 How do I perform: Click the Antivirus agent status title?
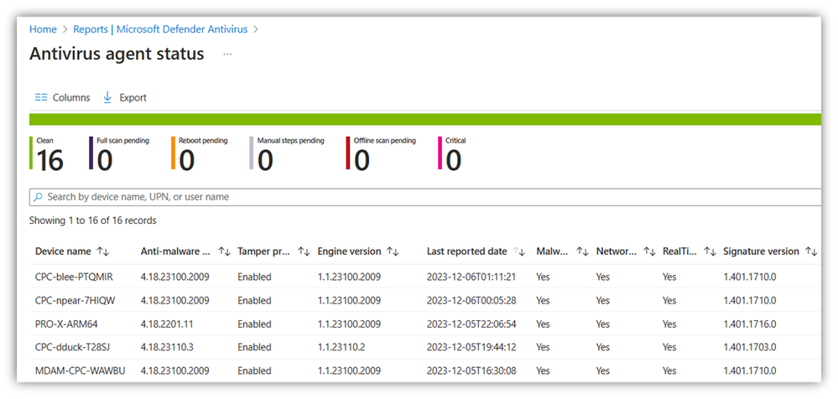pos(117,54)
